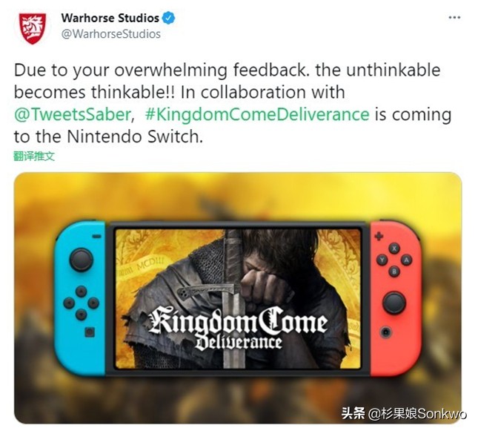The width and height of the screenshot is (478, 431).
Task: Click the minus button on blue Joy-Con
Action: click(x=96, y=236)
